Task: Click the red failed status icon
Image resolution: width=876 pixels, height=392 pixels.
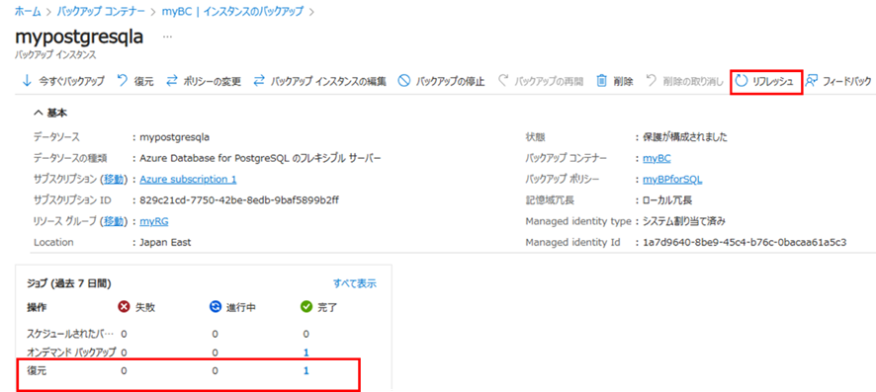Action: click(124, 307)
